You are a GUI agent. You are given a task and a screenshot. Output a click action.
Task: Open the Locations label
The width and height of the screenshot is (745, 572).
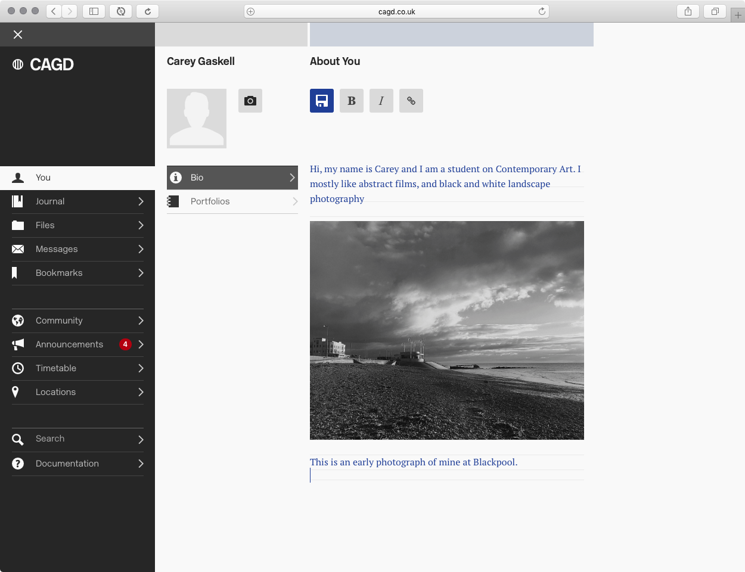coord(55,392)
